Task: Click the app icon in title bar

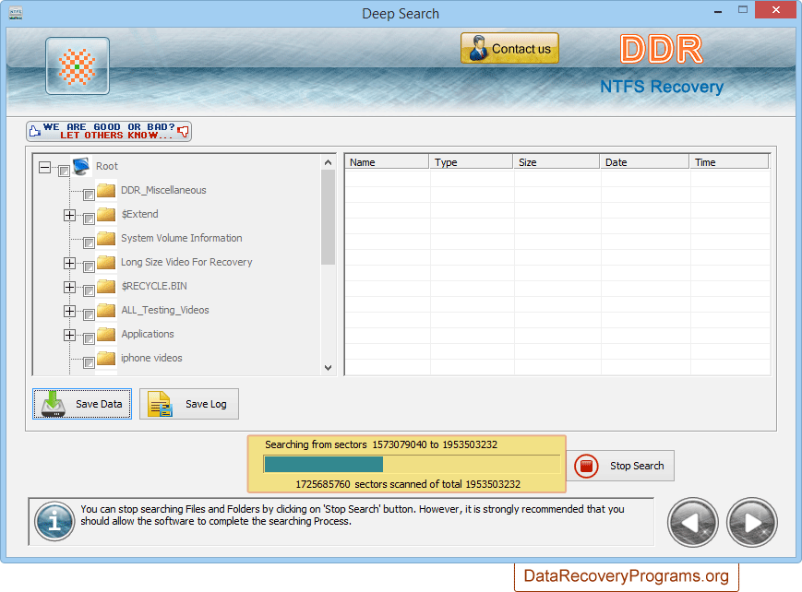Action: pos(16,13)
